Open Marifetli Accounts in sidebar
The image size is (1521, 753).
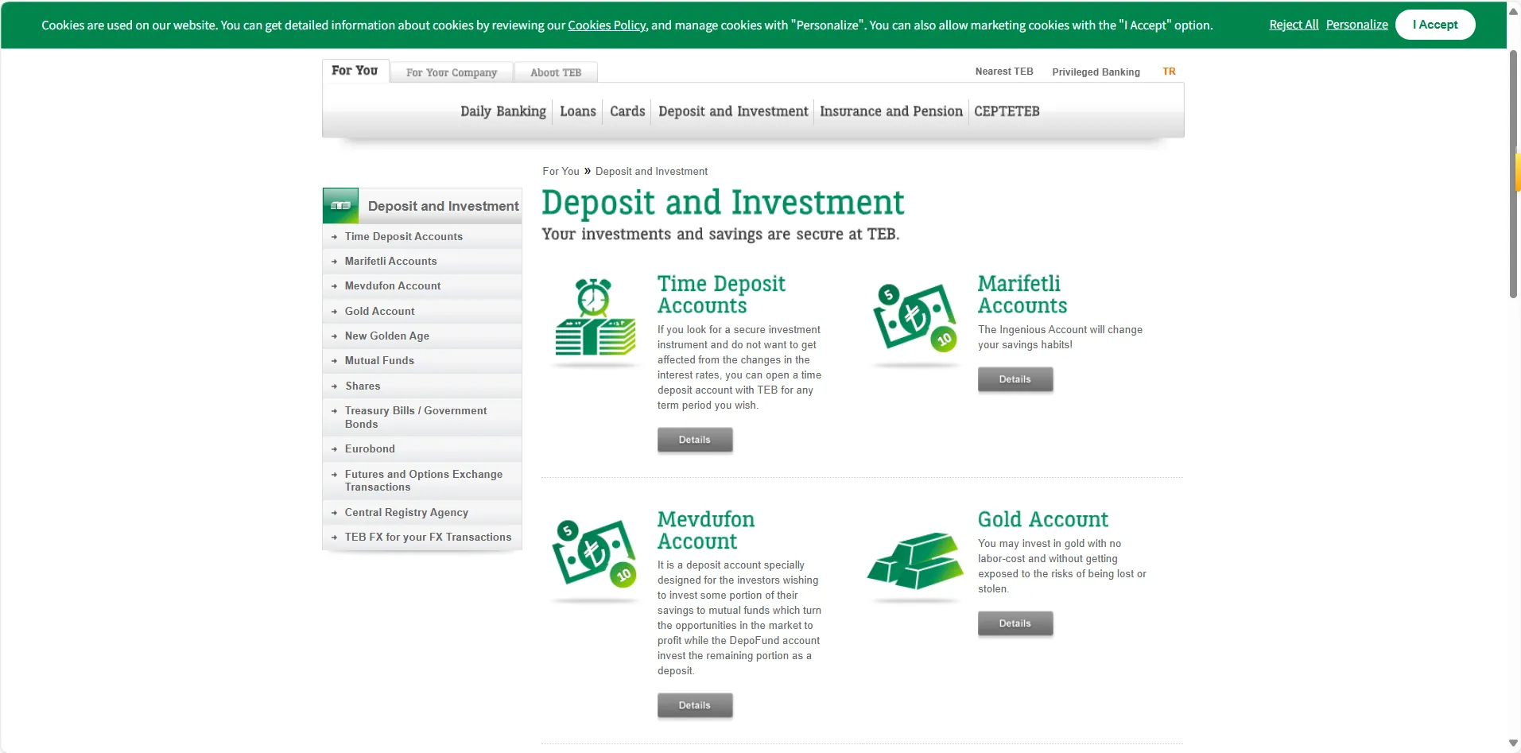click(422, 261)
